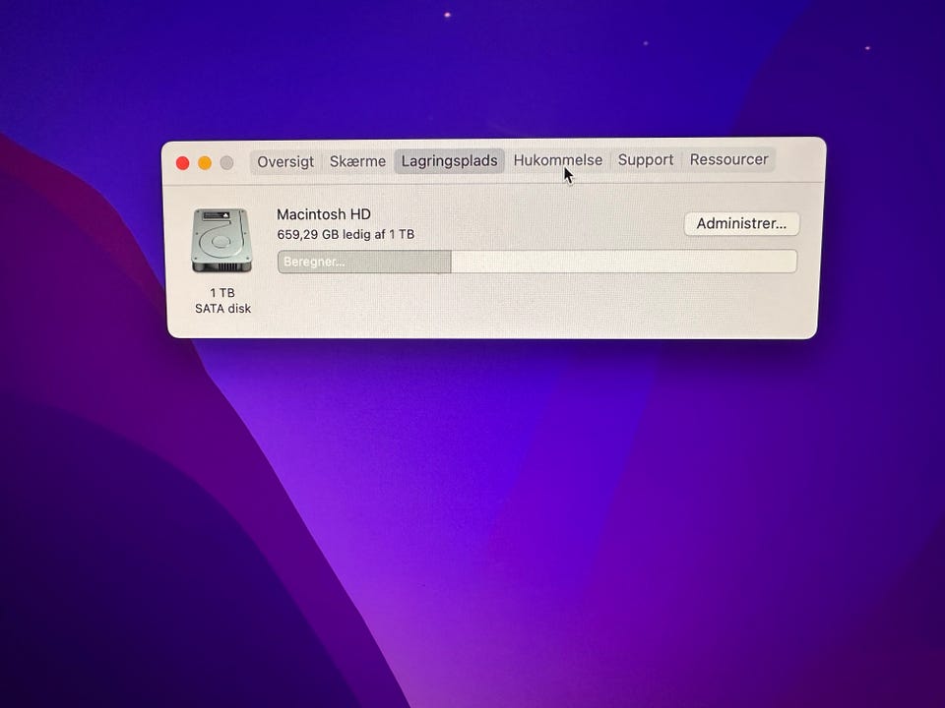The image size is (945, 708).
Task: Close the window with the red button
Action: click(x=183, y=163)
